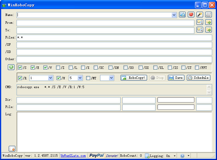The width and height of the screenshot is (217, 160).
Task: Click the CMD box scroll up arrow
Action: (209, 87)
